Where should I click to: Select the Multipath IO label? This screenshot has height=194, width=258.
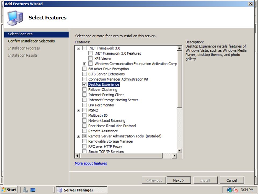(98, 116)
